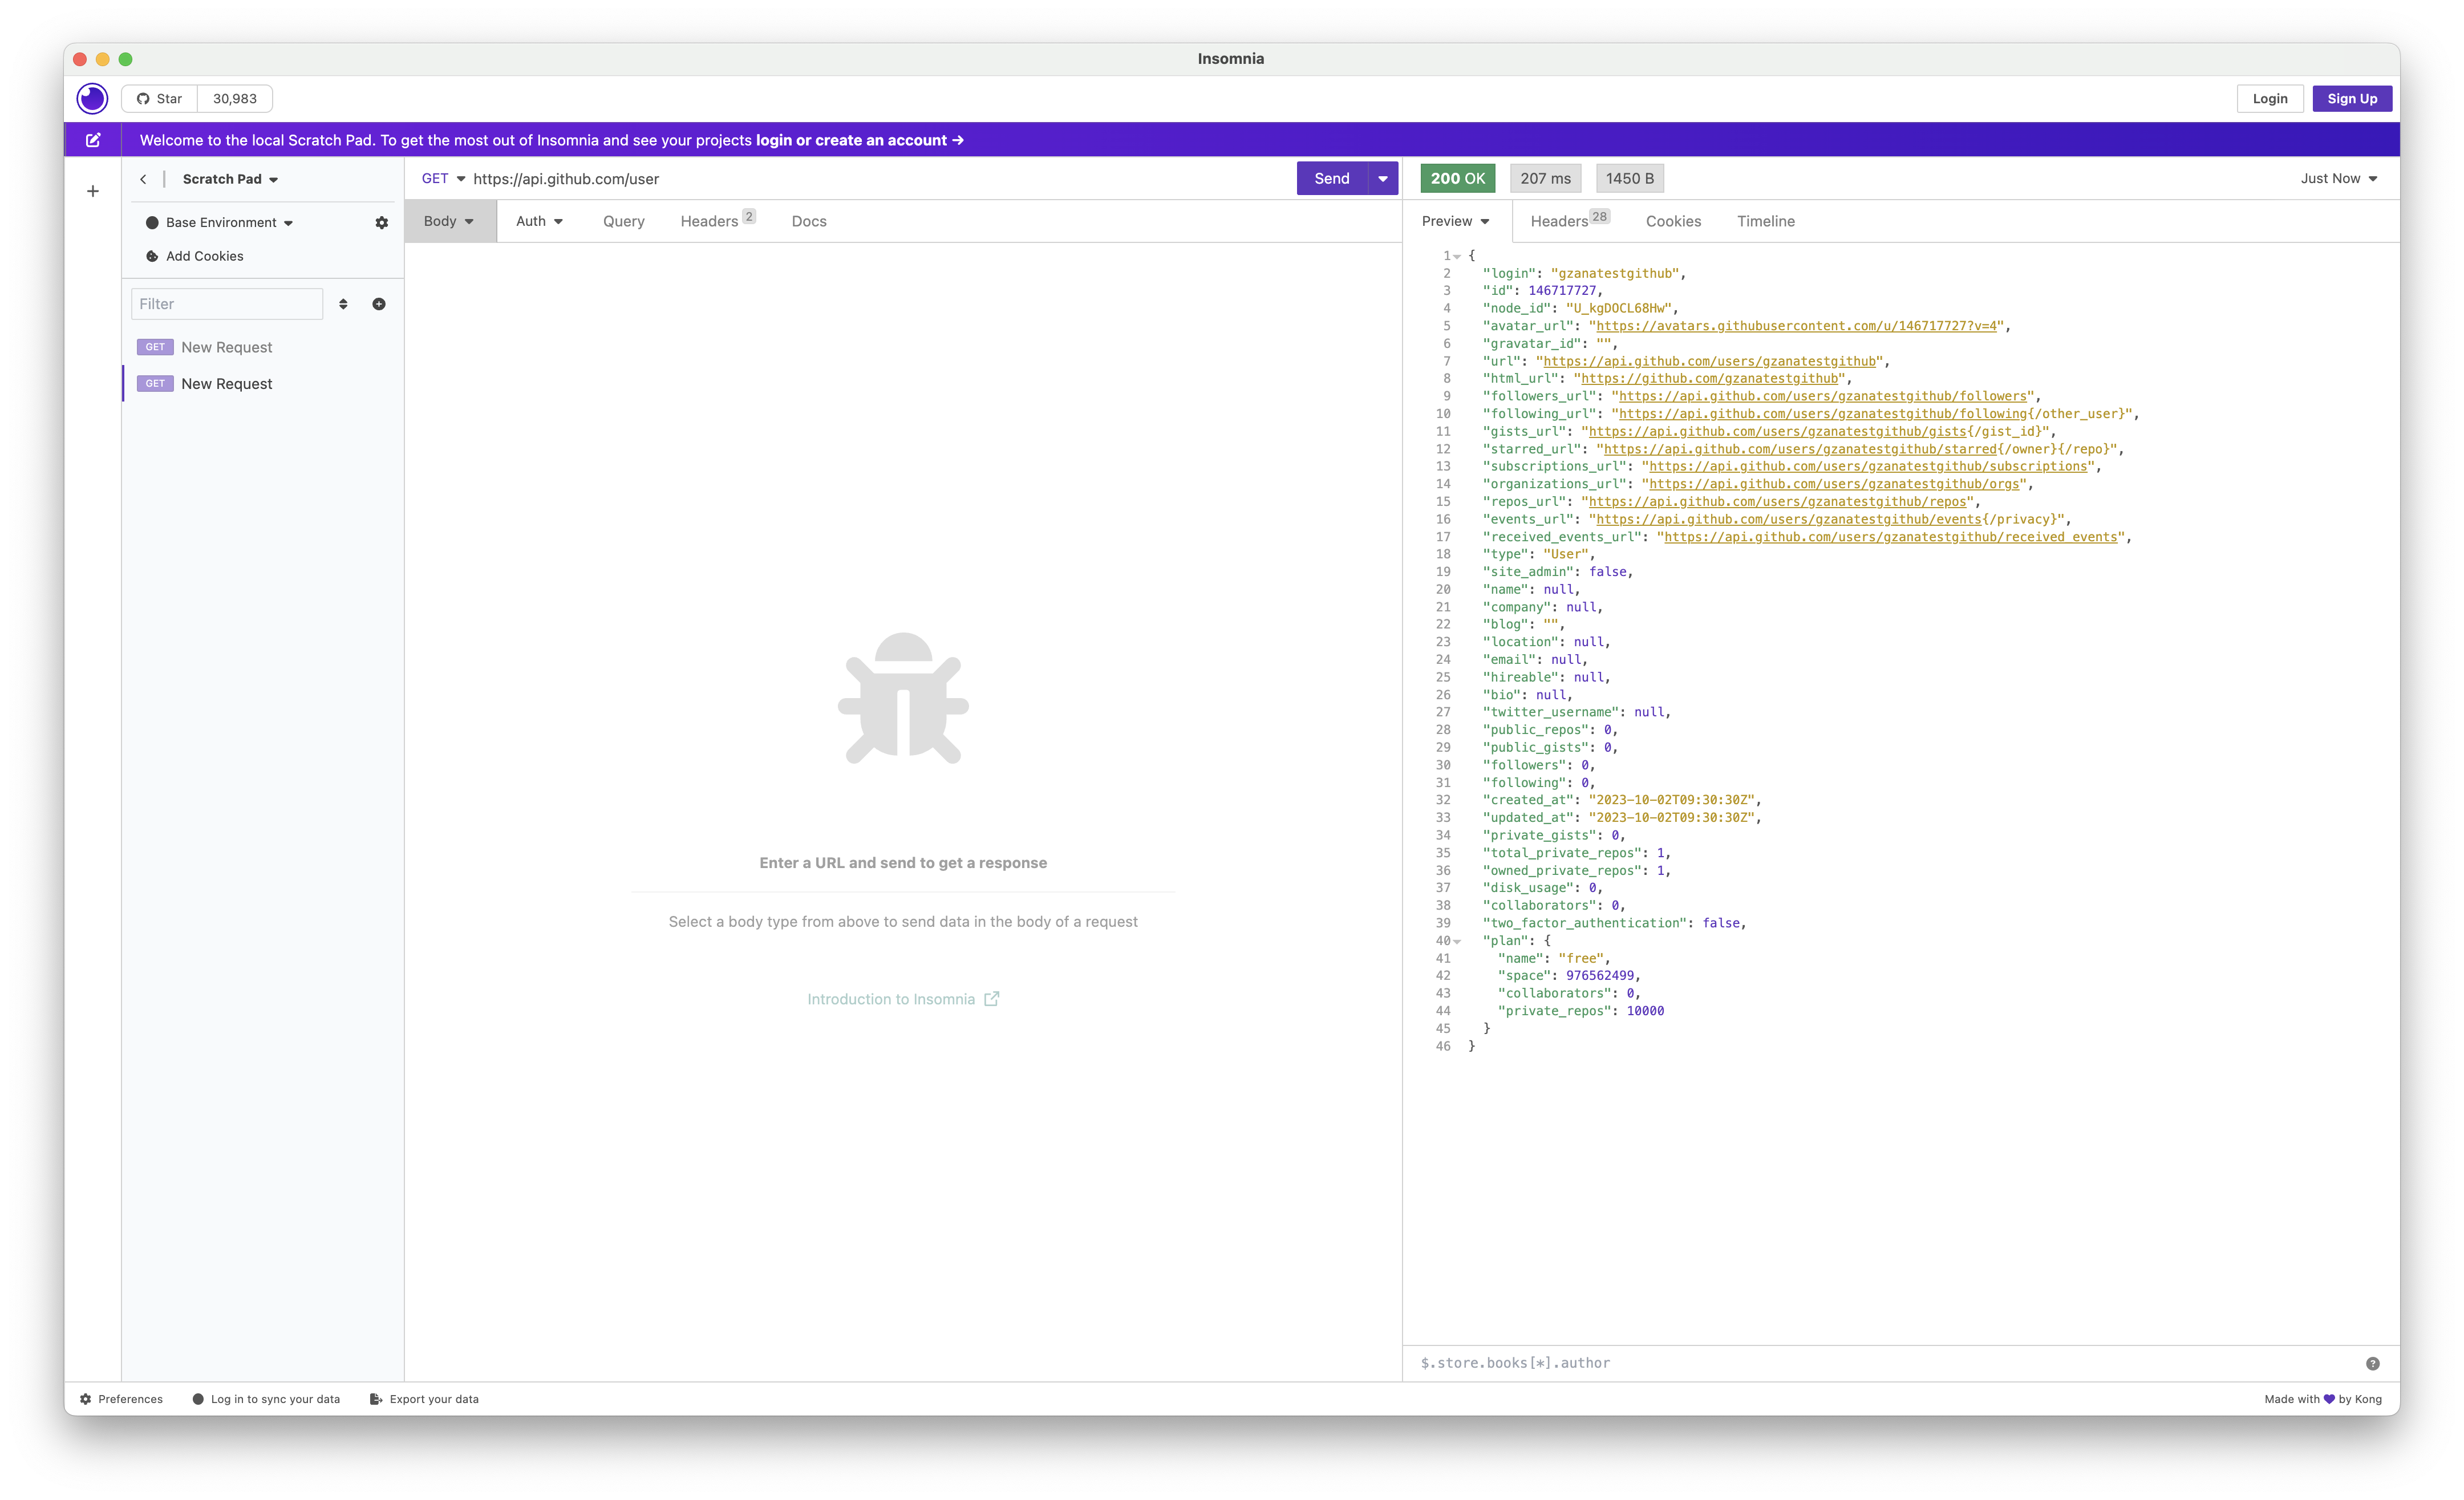This screenshot has width=2464, height=1500.
Task: Click the Login button
Action: click(2269, 98)
